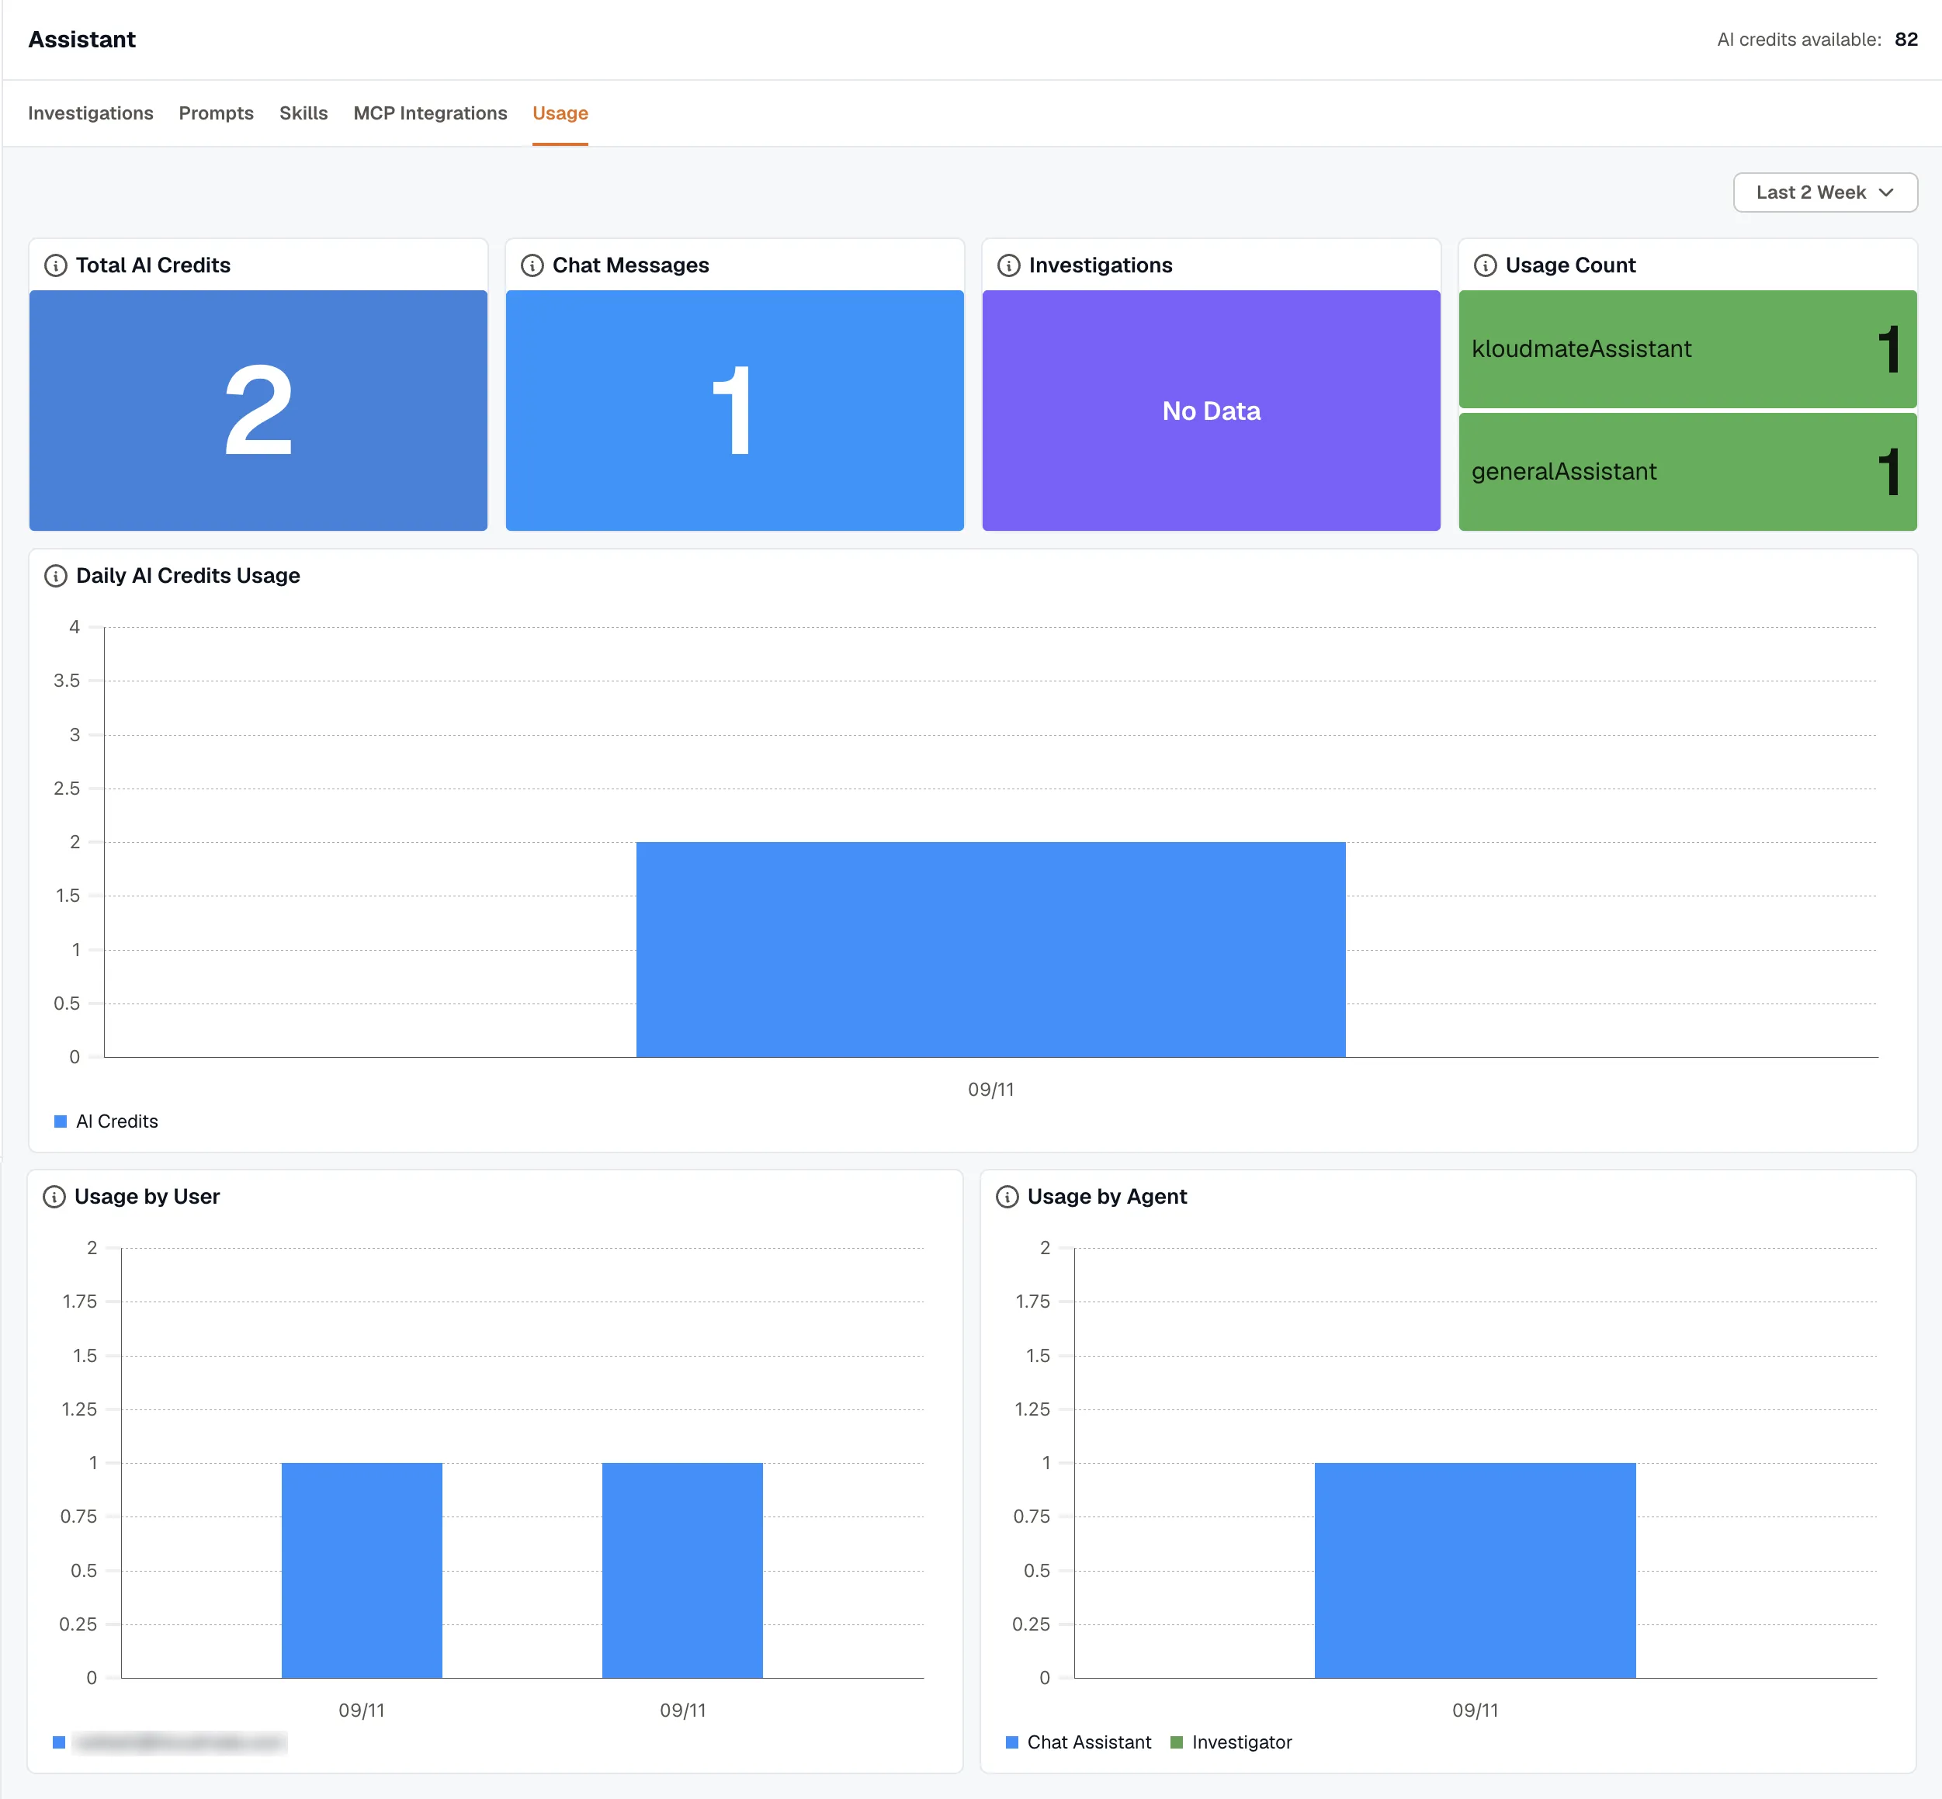
Task: Toggle the blurred user email legend entry
Action: 169,1742
